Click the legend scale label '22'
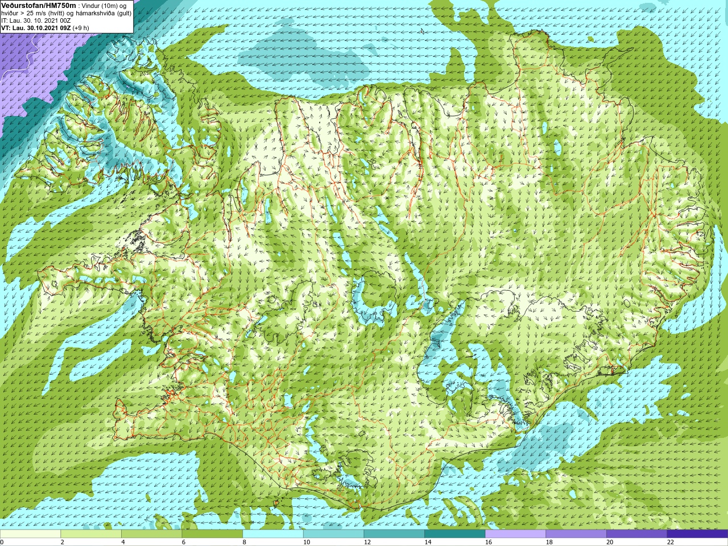This screenshot has height=546, width=728. tap(671, 542)
